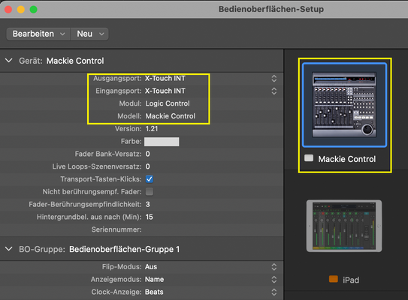Open the Clock-Anzeige popup selector
408x300 pixels.
(x=274, y=292)
